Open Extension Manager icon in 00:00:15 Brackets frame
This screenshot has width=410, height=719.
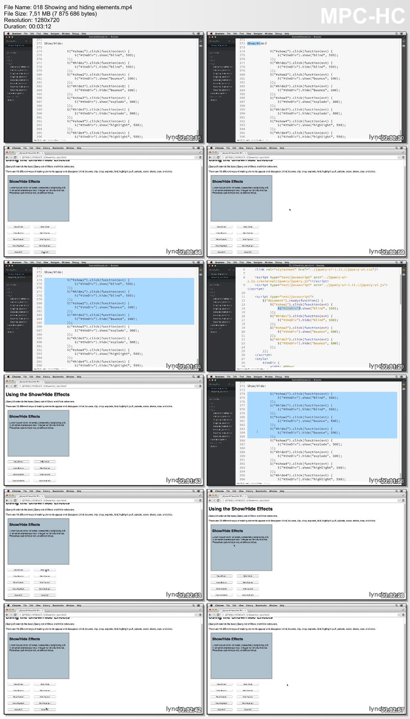click(201, 46)
